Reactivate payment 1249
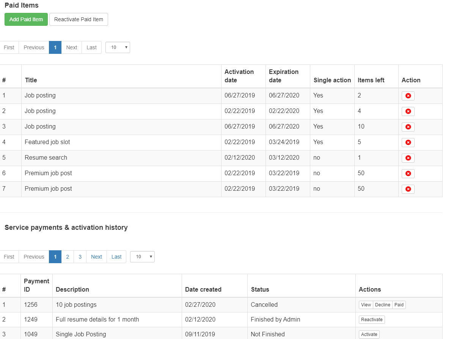This screenshot has width=462, height=339. coord(372,320)
